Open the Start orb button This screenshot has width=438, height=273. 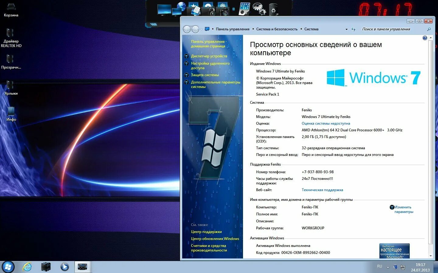8,267
